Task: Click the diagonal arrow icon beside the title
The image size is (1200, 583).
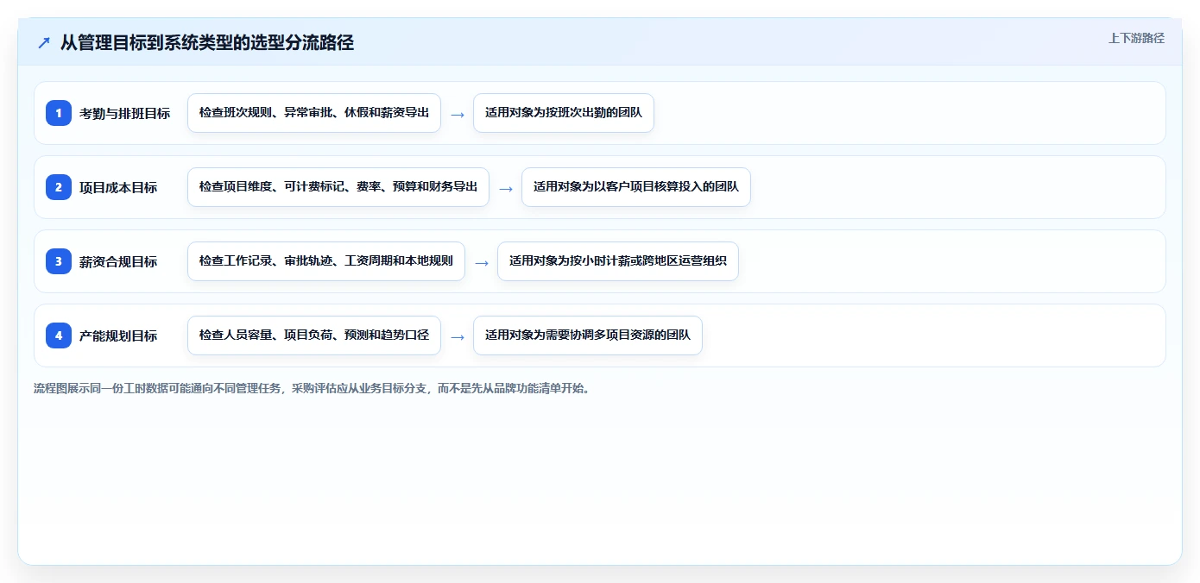Action: click(x=43, y=42)
